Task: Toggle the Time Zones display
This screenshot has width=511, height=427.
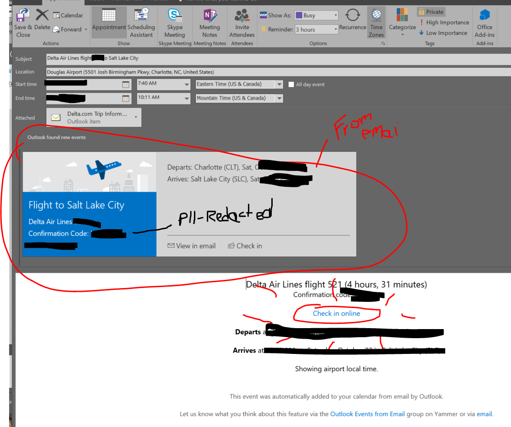Action: coord(376,22)
